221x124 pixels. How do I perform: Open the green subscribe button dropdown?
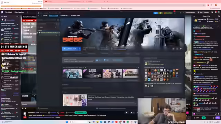point(85,113)
